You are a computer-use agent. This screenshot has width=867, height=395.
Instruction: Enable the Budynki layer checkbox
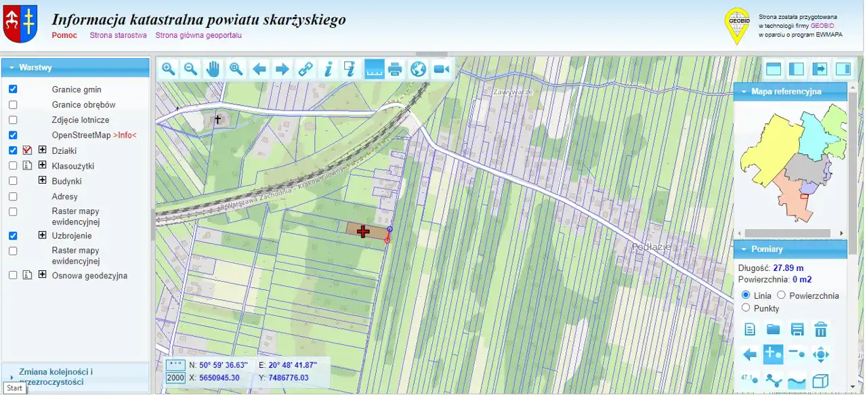[13, 181]
